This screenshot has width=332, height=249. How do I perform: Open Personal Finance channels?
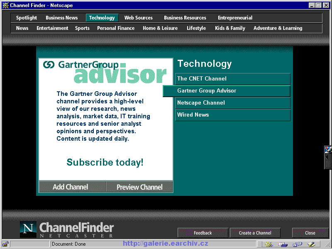coord(116,28)
